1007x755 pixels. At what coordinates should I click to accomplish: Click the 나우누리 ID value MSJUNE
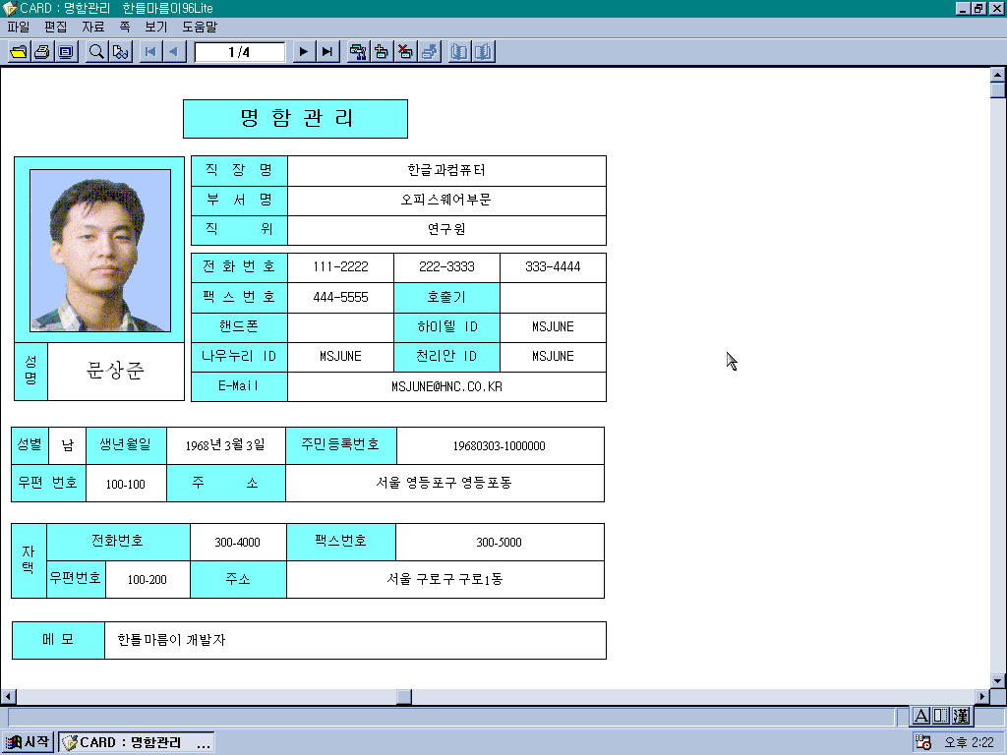[x=340, y=357]
